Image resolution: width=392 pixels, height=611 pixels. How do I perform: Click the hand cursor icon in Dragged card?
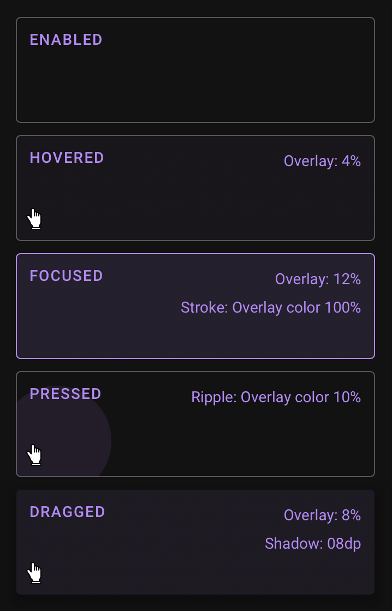[35, 573]
